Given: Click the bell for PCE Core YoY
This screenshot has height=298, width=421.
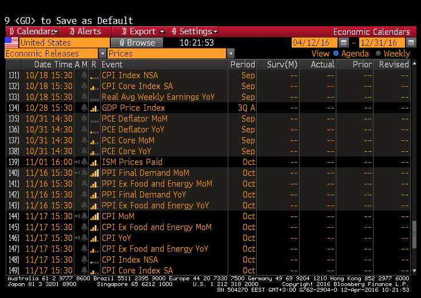Looking at the screenshot, I should coord(84,151).
